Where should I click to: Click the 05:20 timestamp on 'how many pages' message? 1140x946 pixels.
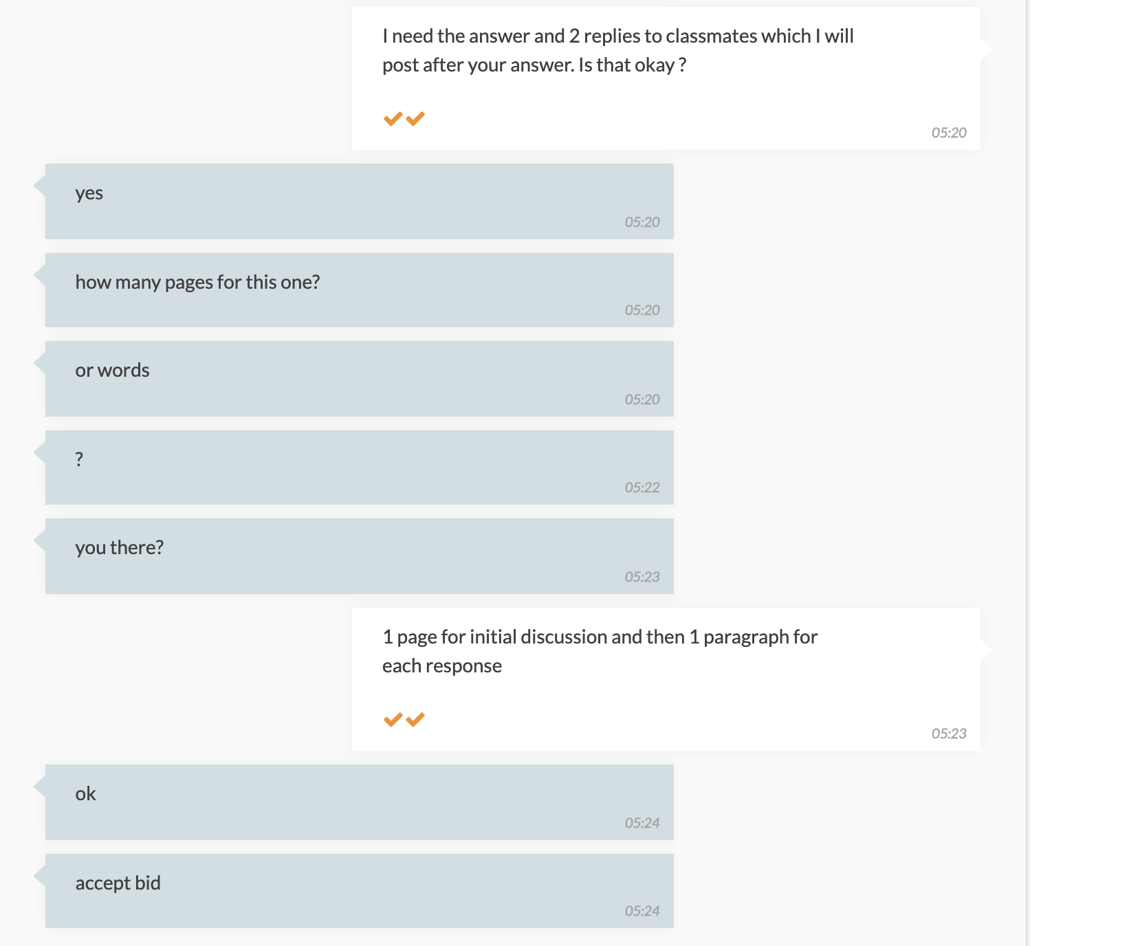[642, 310]
